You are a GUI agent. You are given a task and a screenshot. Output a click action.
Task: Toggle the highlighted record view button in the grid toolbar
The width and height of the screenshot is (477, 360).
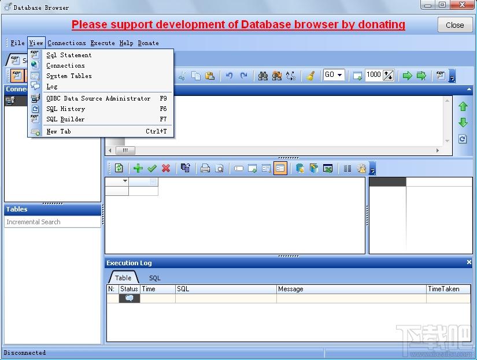click(x=280, y=168)
